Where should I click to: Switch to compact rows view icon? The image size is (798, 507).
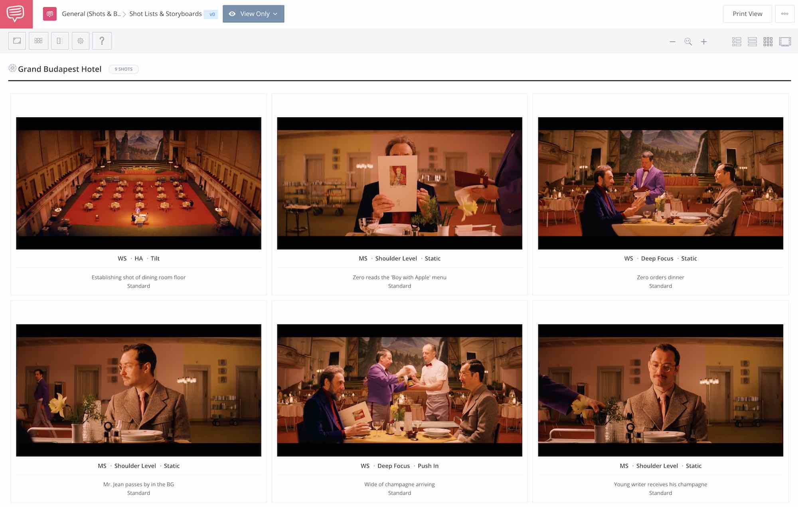pos(753,41)
